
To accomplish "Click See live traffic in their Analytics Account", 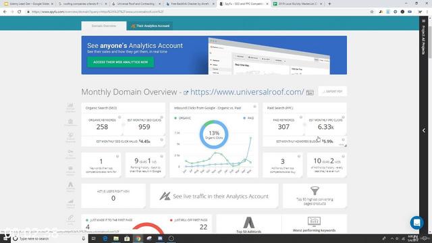I will tap(214, 196).
